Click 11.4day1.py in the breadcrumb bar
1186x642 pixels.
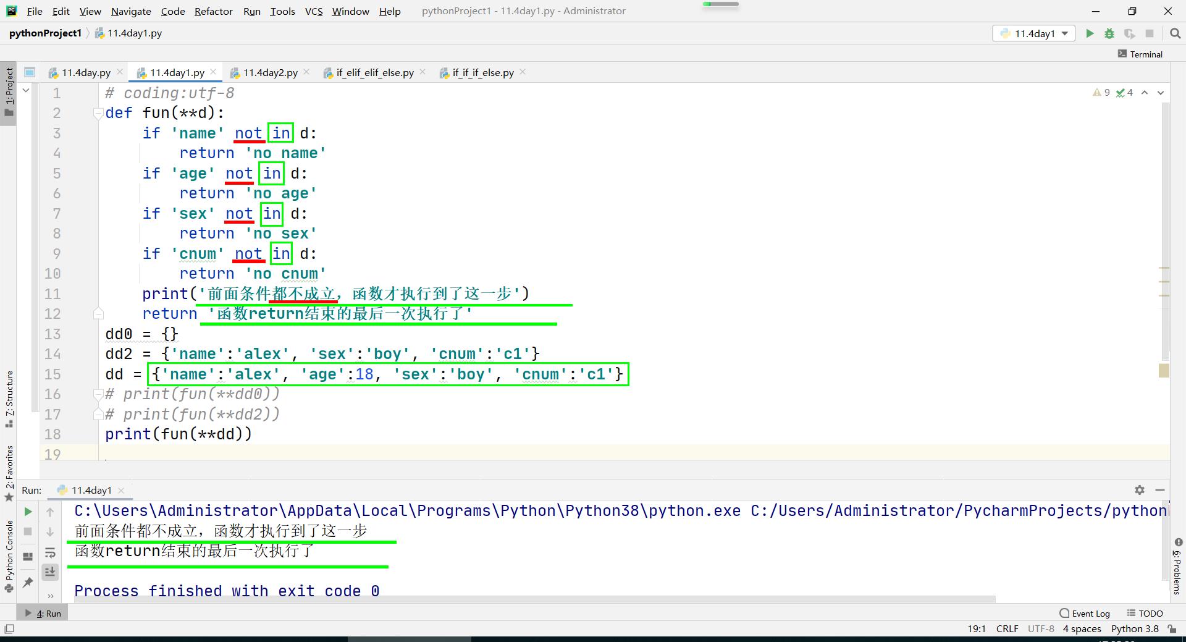128,33
